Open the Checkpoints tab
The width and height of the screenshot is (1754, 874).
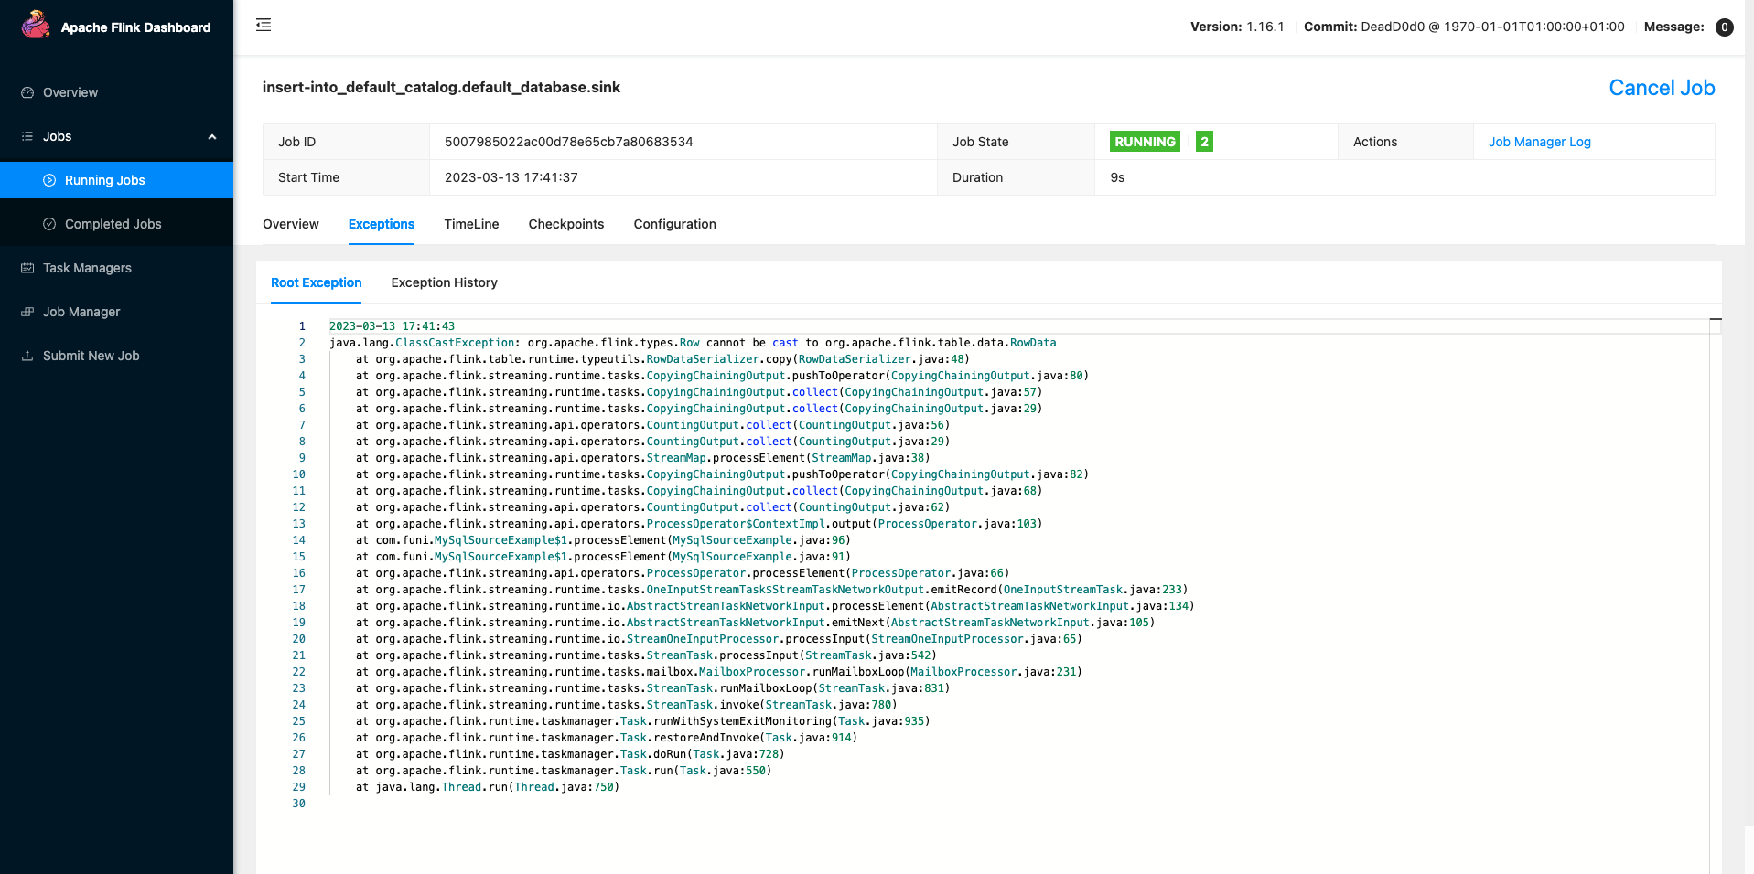pyautogui.click(x=566, y=224)
